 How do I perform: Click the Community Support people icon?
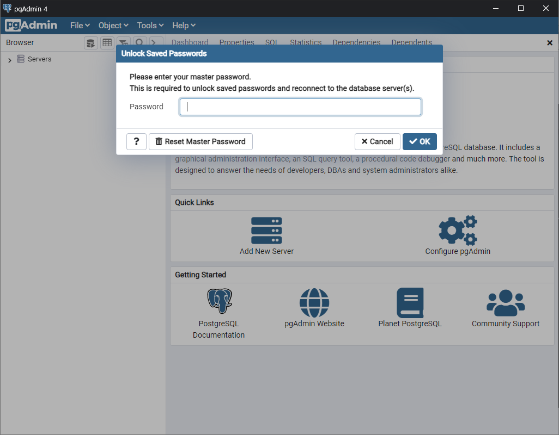pos(506,303)
